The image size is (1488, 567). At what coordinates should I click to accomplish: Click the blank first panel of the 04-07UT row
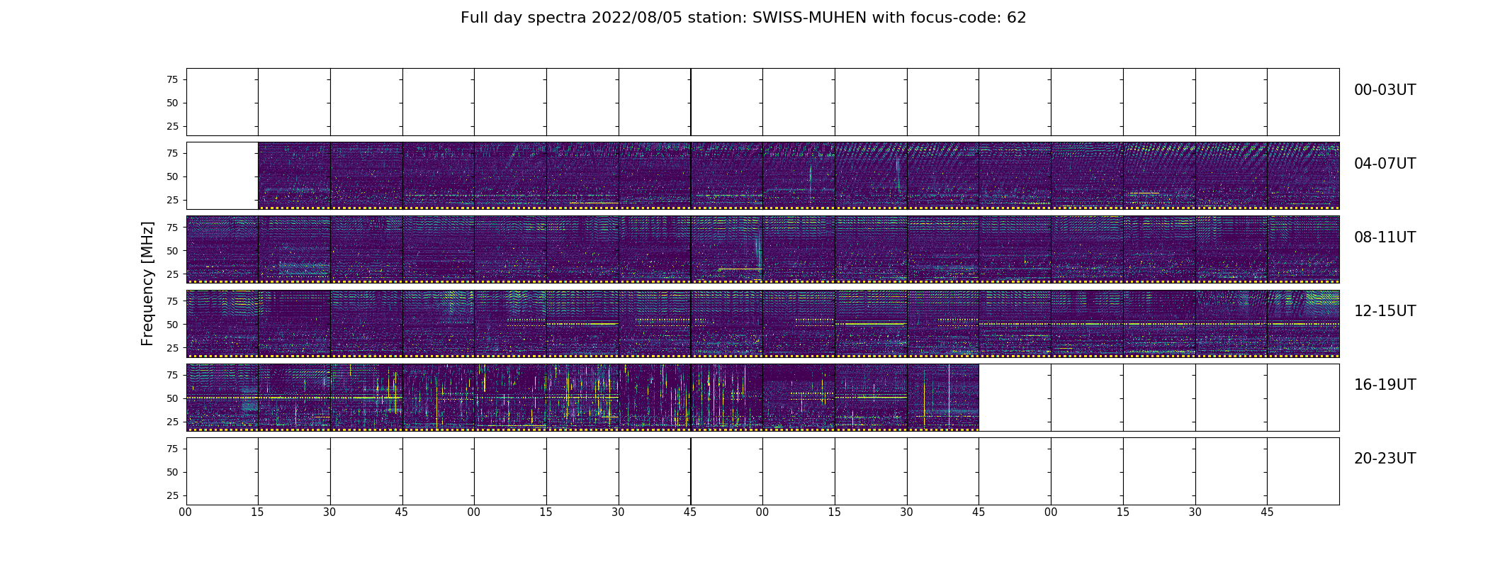point(222,175)
